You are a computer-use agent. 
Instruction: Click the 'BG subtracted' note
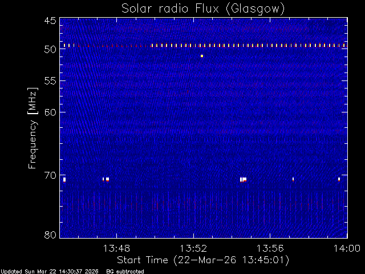(x=125, y=272)
